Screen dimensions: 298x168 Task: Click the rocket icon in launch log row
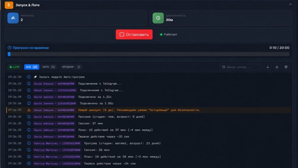(35, 77)
